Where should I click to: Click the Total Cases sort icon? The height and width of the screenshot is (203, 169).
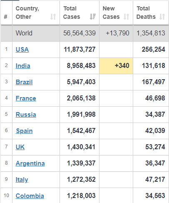pyautogui.click(x=92, y=17)
